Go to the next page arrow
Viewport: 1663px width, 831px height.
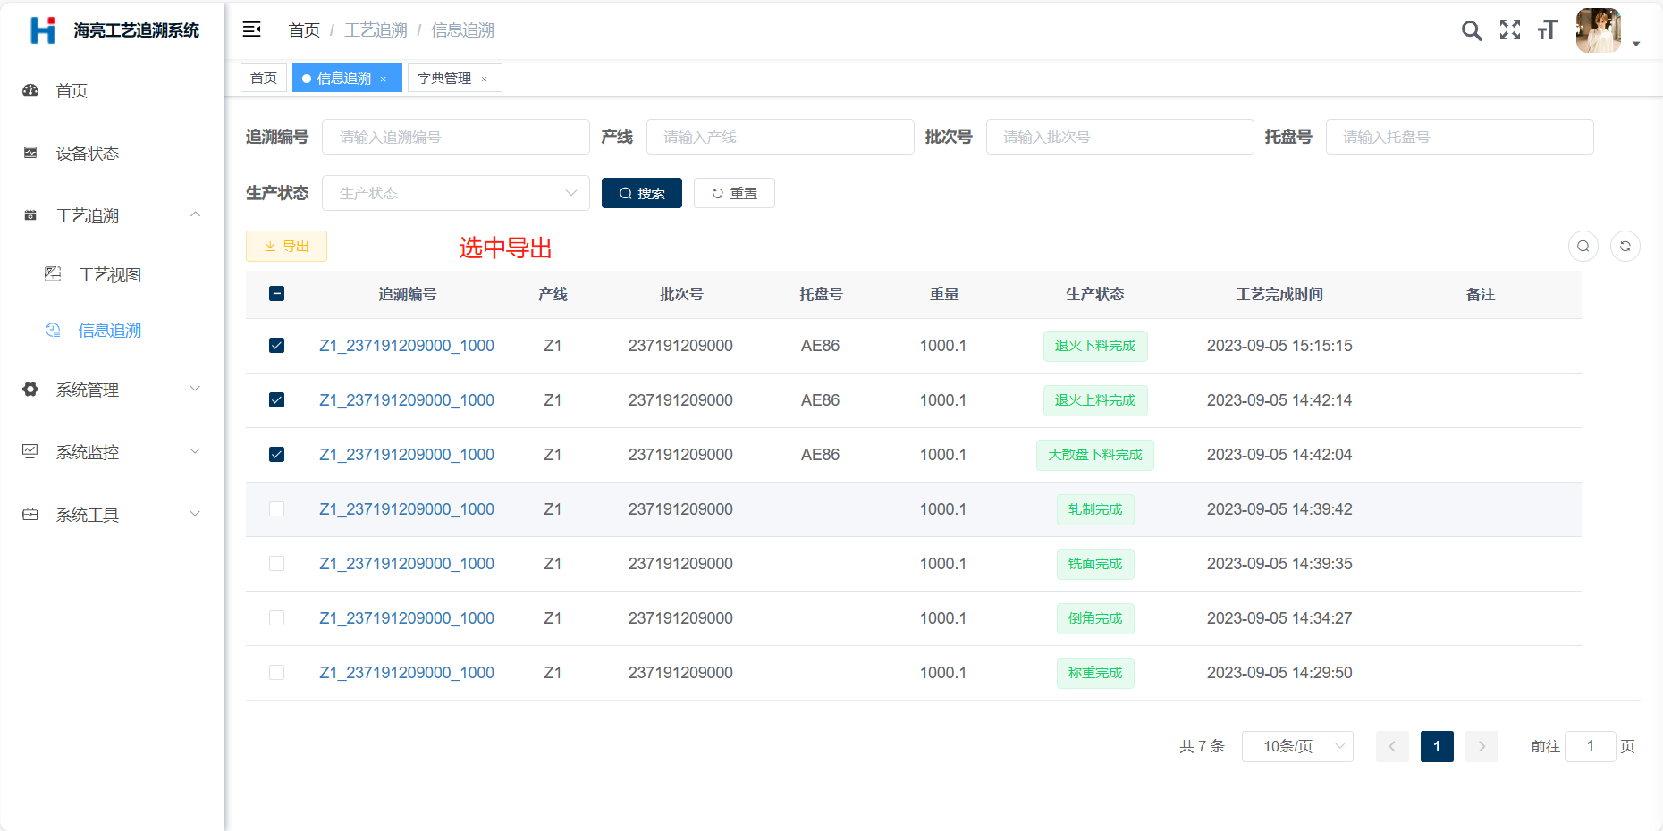[1482, 746]
